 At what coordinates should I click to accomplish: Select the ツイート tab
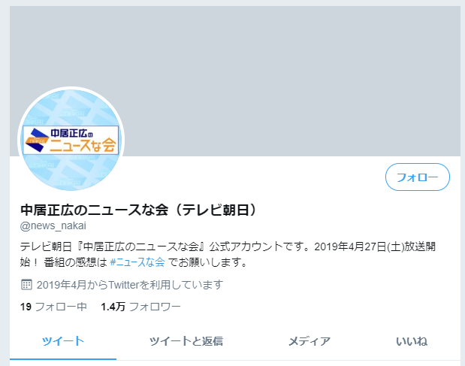(x=63, y=341)
